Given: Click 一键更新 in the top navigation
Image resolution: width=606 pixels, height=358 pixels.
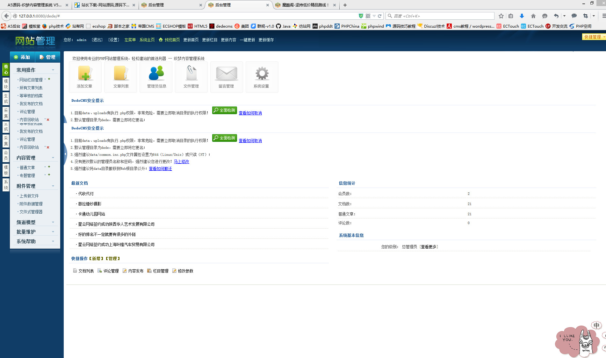Looking at the screenshot, I should click(x=247, y=40).
